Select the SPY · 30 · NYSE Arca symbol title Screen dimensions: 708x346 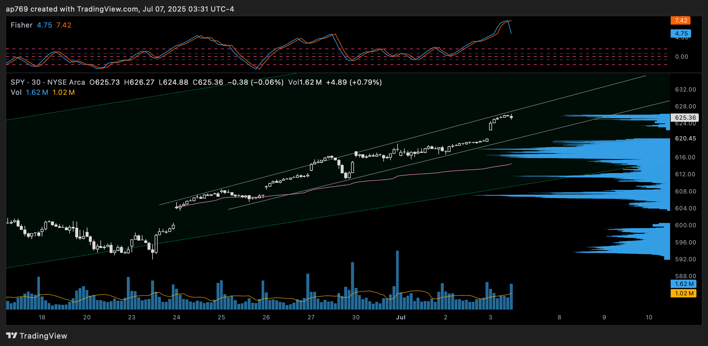click(48, 82)
